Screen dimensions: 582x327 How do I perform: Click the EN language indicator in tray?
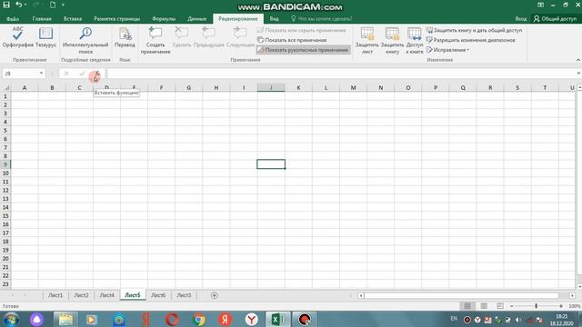tap(454, 318)
